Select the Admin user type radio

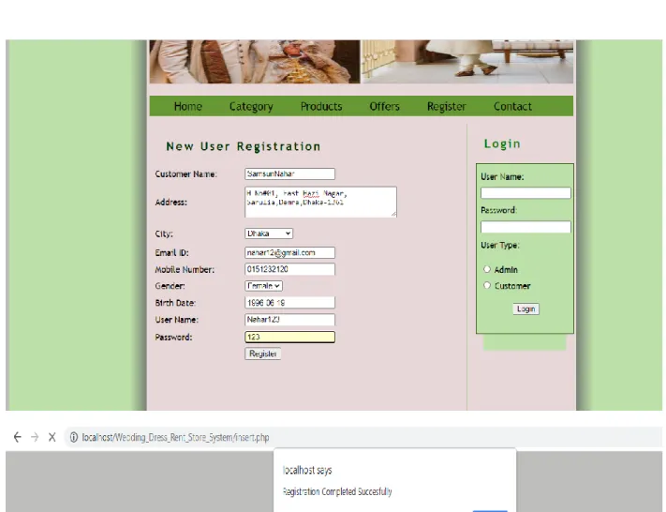487,269
